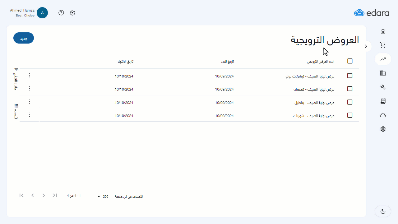Open the building/company sidebar icon
Image resolution: width=398 pixels, height=224 pixels.
(x=383, y=73)
